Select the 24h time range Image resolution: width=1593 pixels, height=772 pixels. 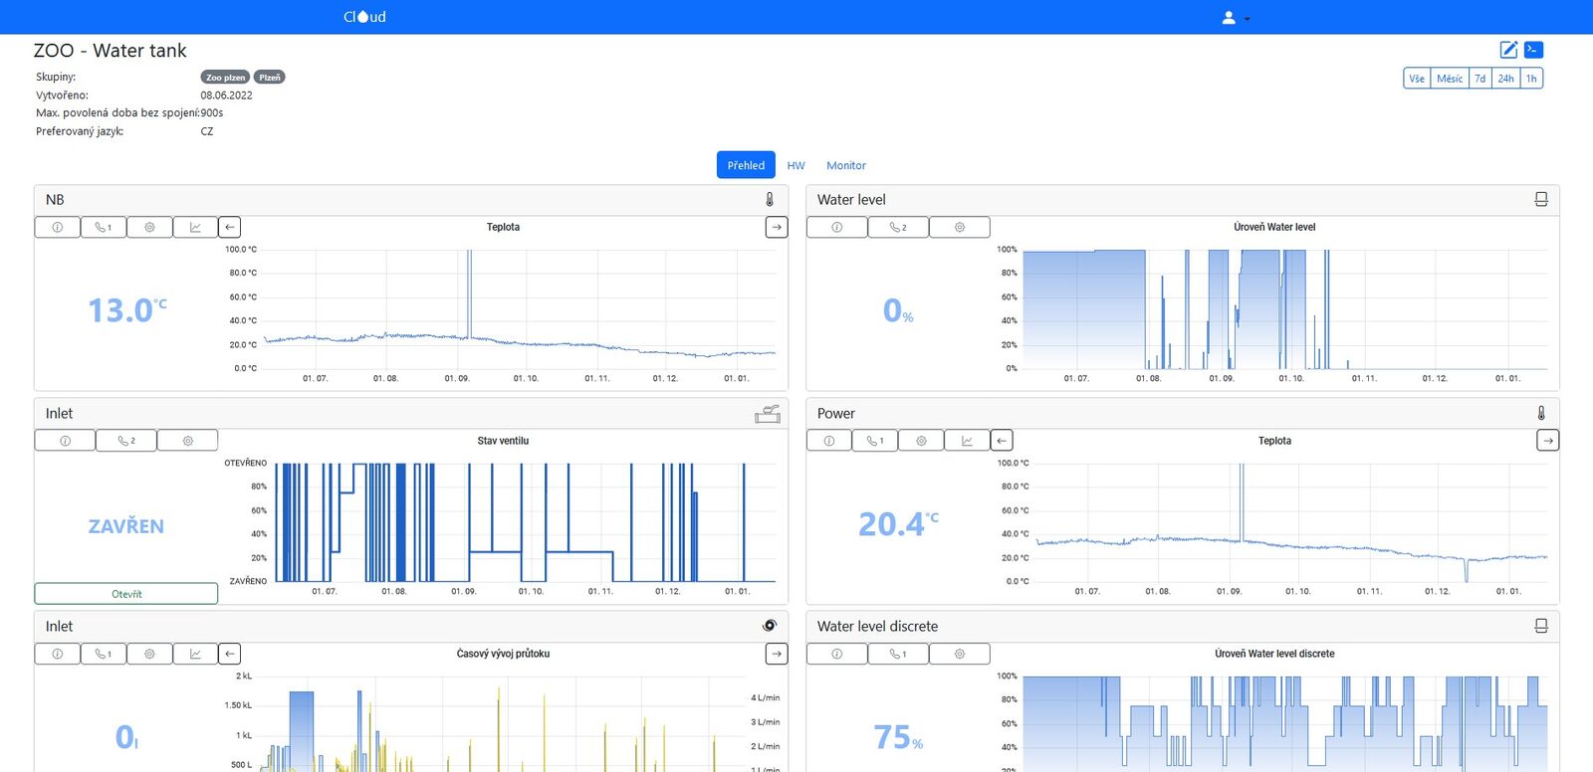[1505, 79]
